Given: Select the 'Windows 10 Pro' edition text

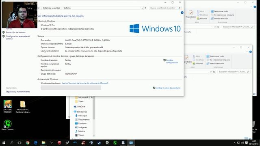Looking at the screenshot, I should pos(48,25).
